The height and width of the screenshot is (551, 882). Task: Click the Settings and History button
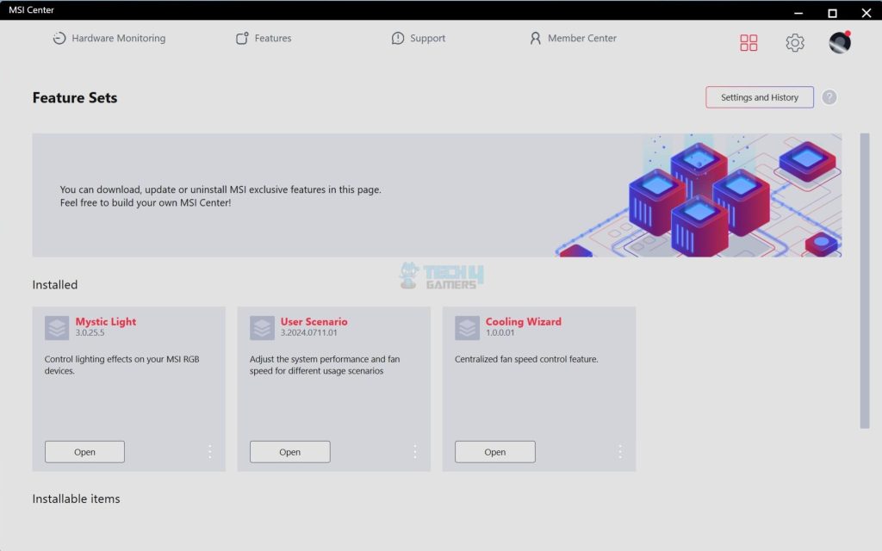pyautogui.click(x=759, y=97)
